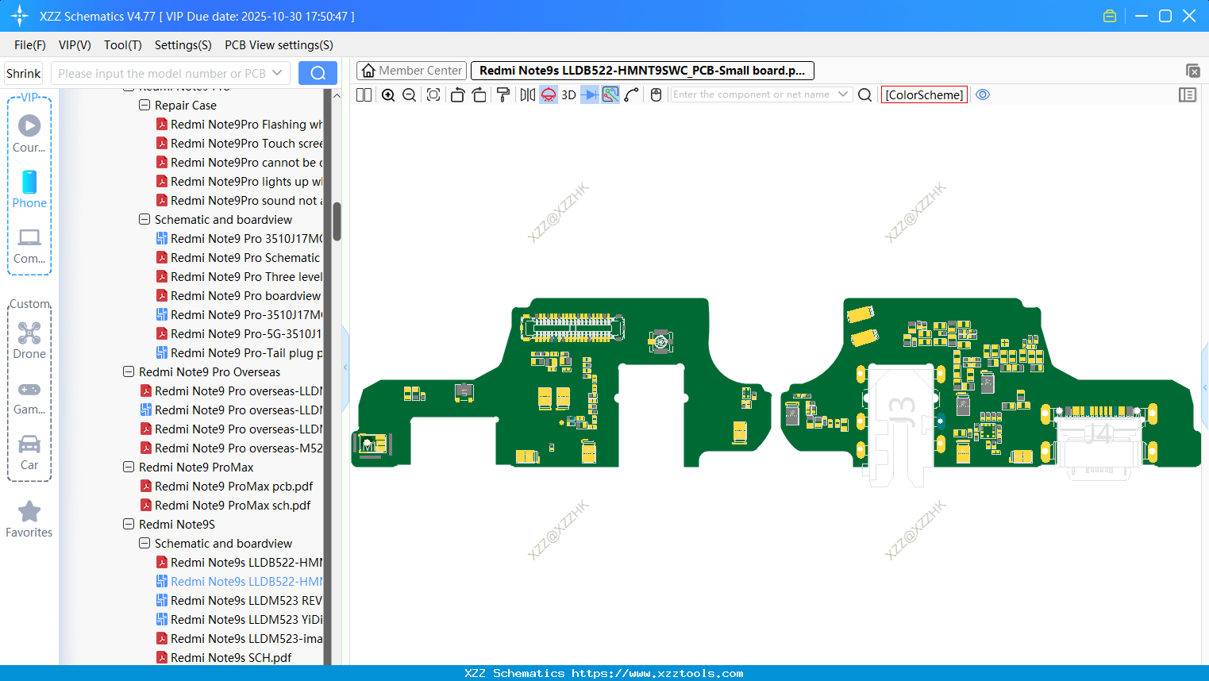Search for the entered component or net
Image resolution: width=1209 pixels, height=681 pixels.
864,94
